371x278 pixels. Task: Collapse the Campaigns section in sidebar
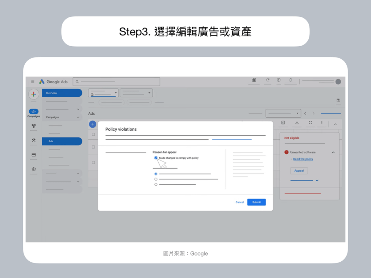[78, 117]
